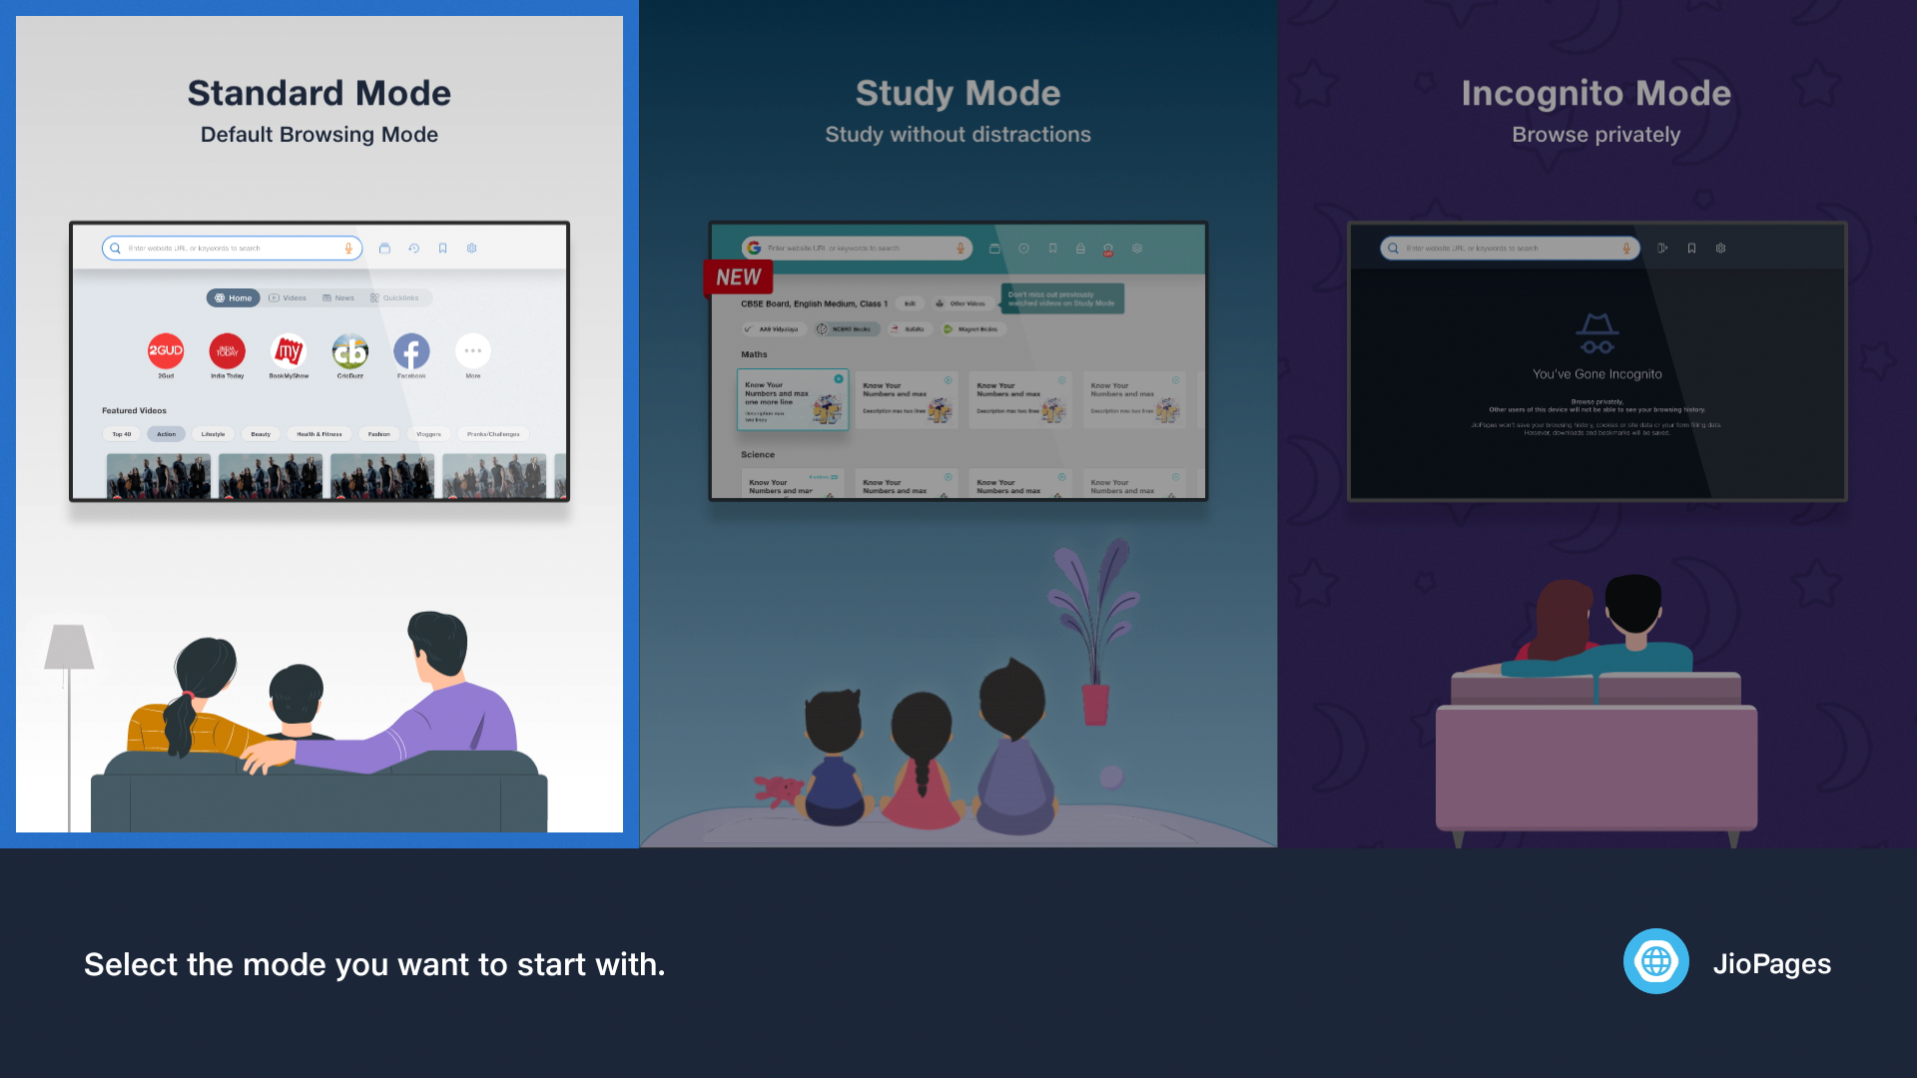The width and height of the screenshot is (1917, 1078).
Task: Click the tabs icon in Standard preview toolbar
Action: click(384, 249)
